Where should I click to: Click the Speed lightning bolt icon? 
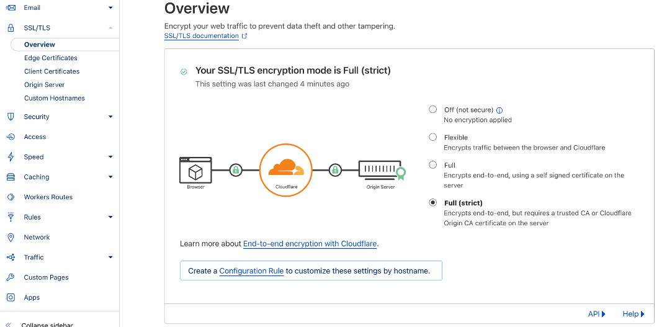click(x=11, y=157)
